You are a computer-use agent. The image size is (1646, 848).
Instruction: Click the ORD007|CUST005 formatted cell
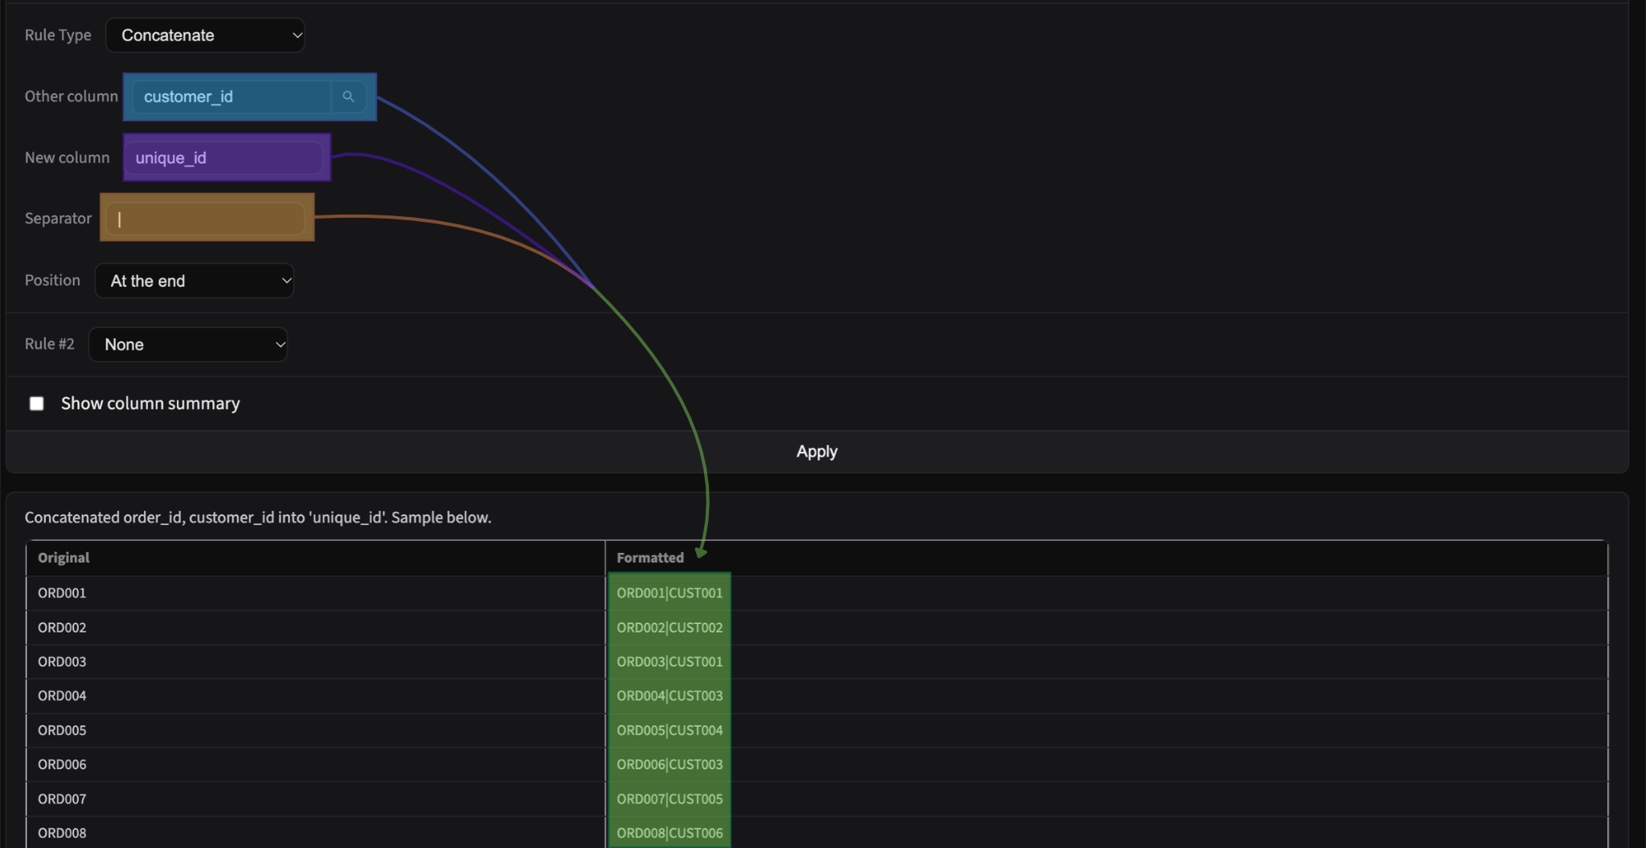1106,799
